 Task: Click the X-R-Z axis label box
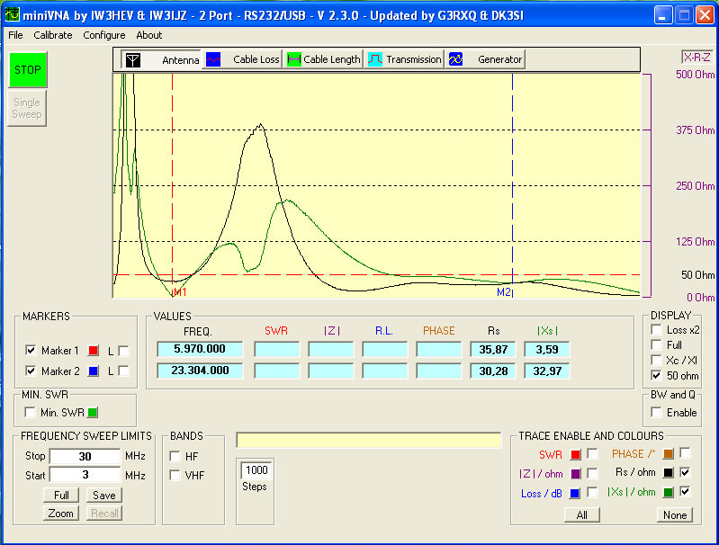click(x=697, y=57)
